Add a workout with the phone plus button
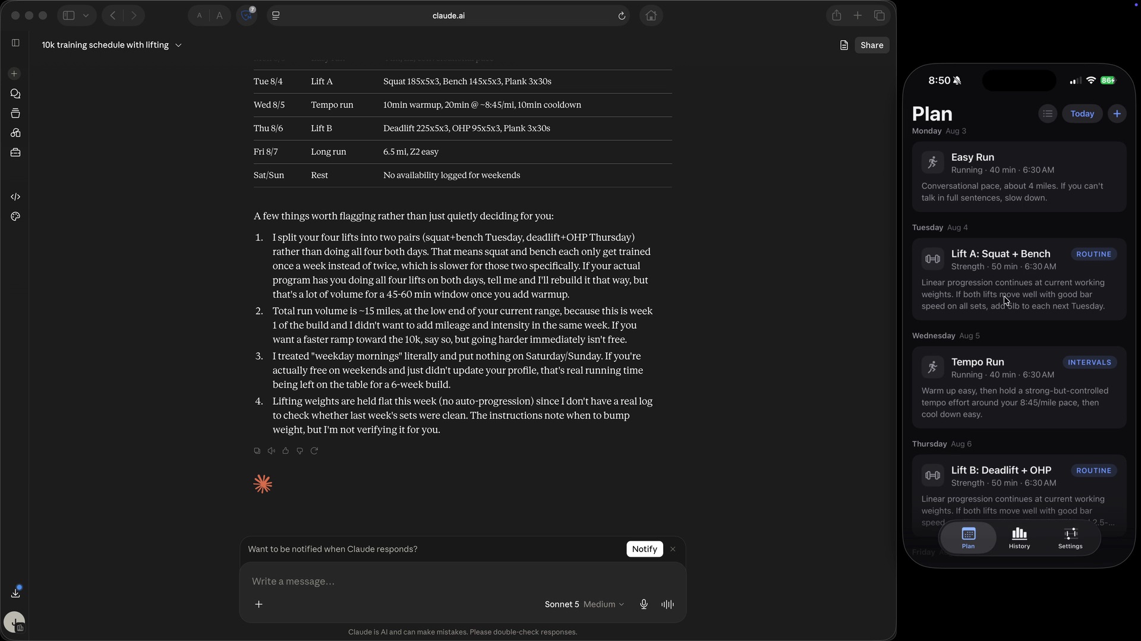The height and width of the screenshot is (641, 1141). coord(1117,114)
